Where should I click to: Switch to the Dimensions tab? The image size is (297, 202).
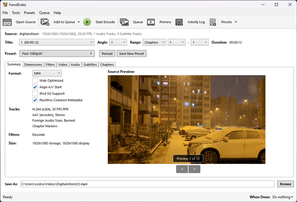point(33,65)
